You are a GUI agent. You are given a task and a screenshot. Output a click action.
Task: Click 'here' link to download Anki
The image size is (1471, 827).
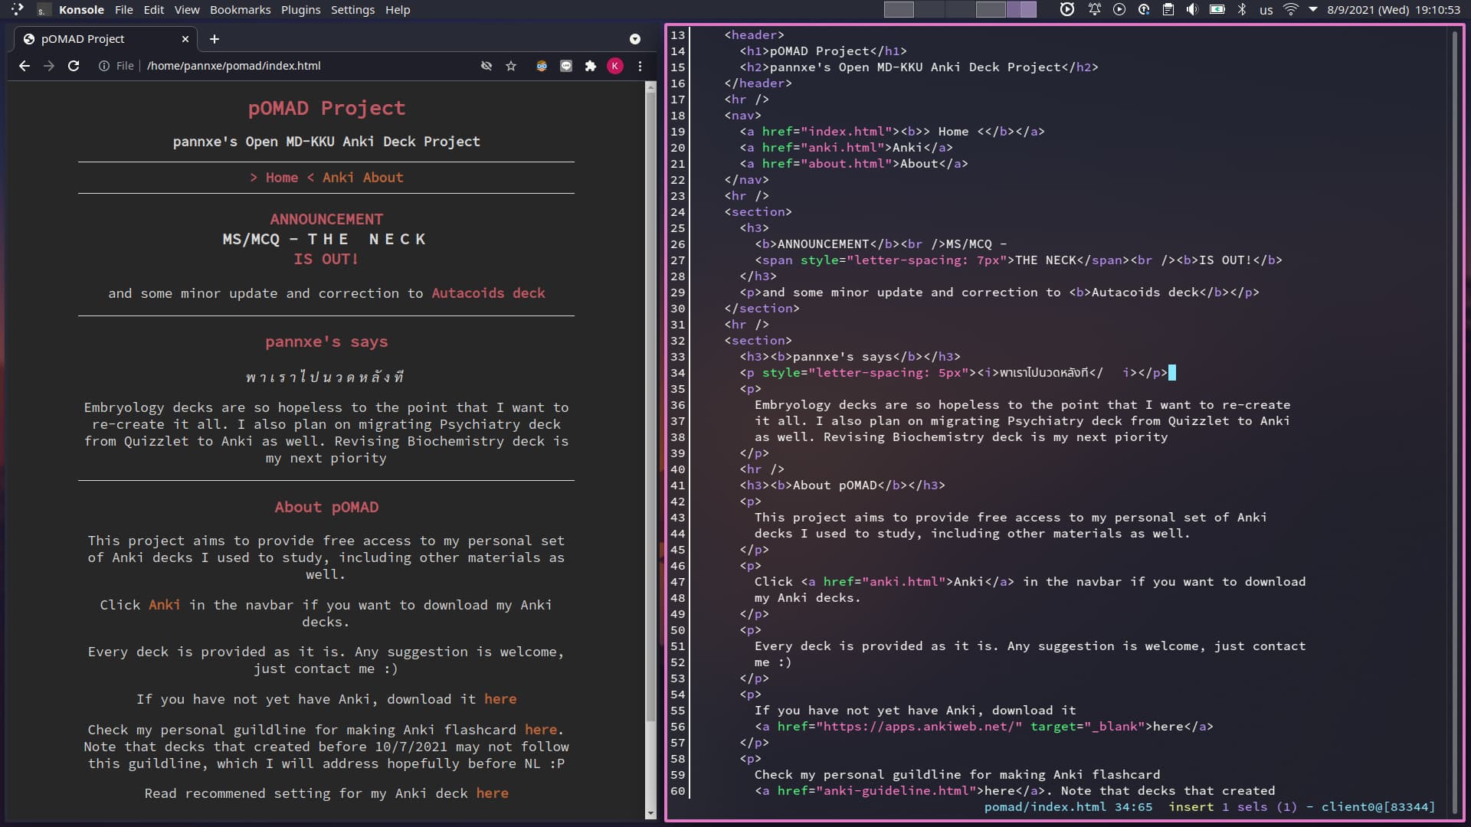click(x=500, y=699)
